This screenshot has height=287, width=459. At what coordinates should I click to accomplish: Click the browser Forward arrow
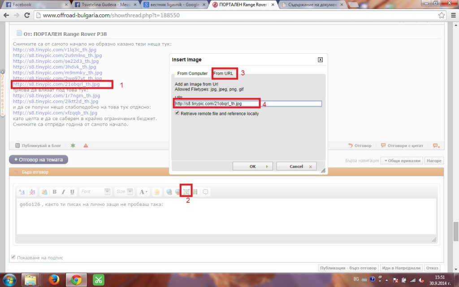[x=17, y=15]
